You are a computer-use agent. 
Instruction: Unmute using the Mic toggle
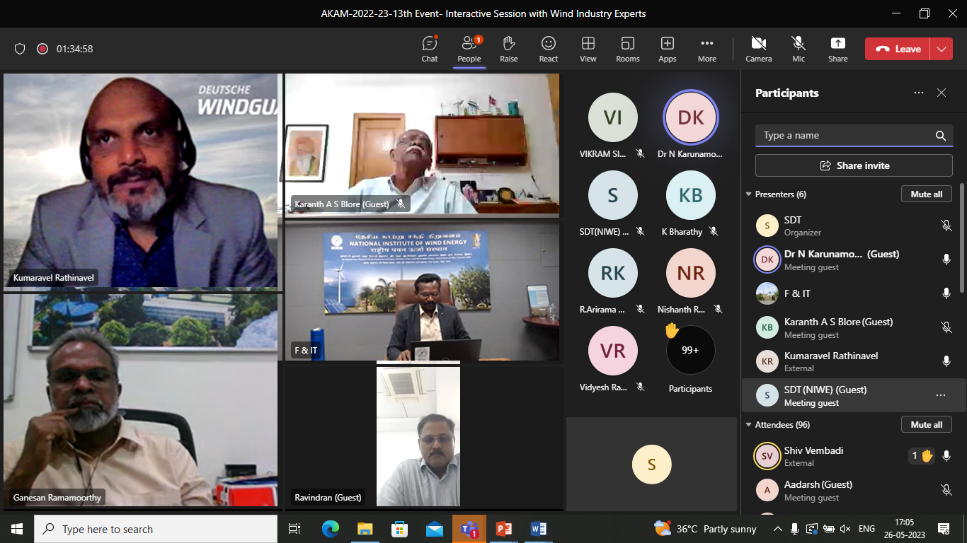[799, 49]
